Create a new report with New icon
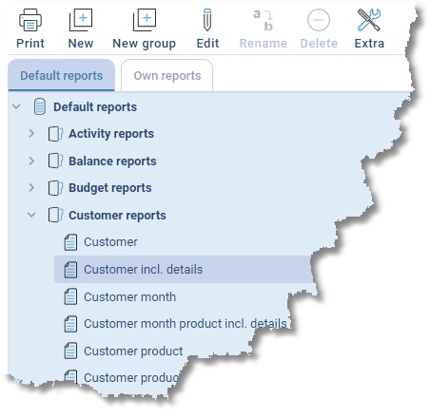 (x=81, y=20)
